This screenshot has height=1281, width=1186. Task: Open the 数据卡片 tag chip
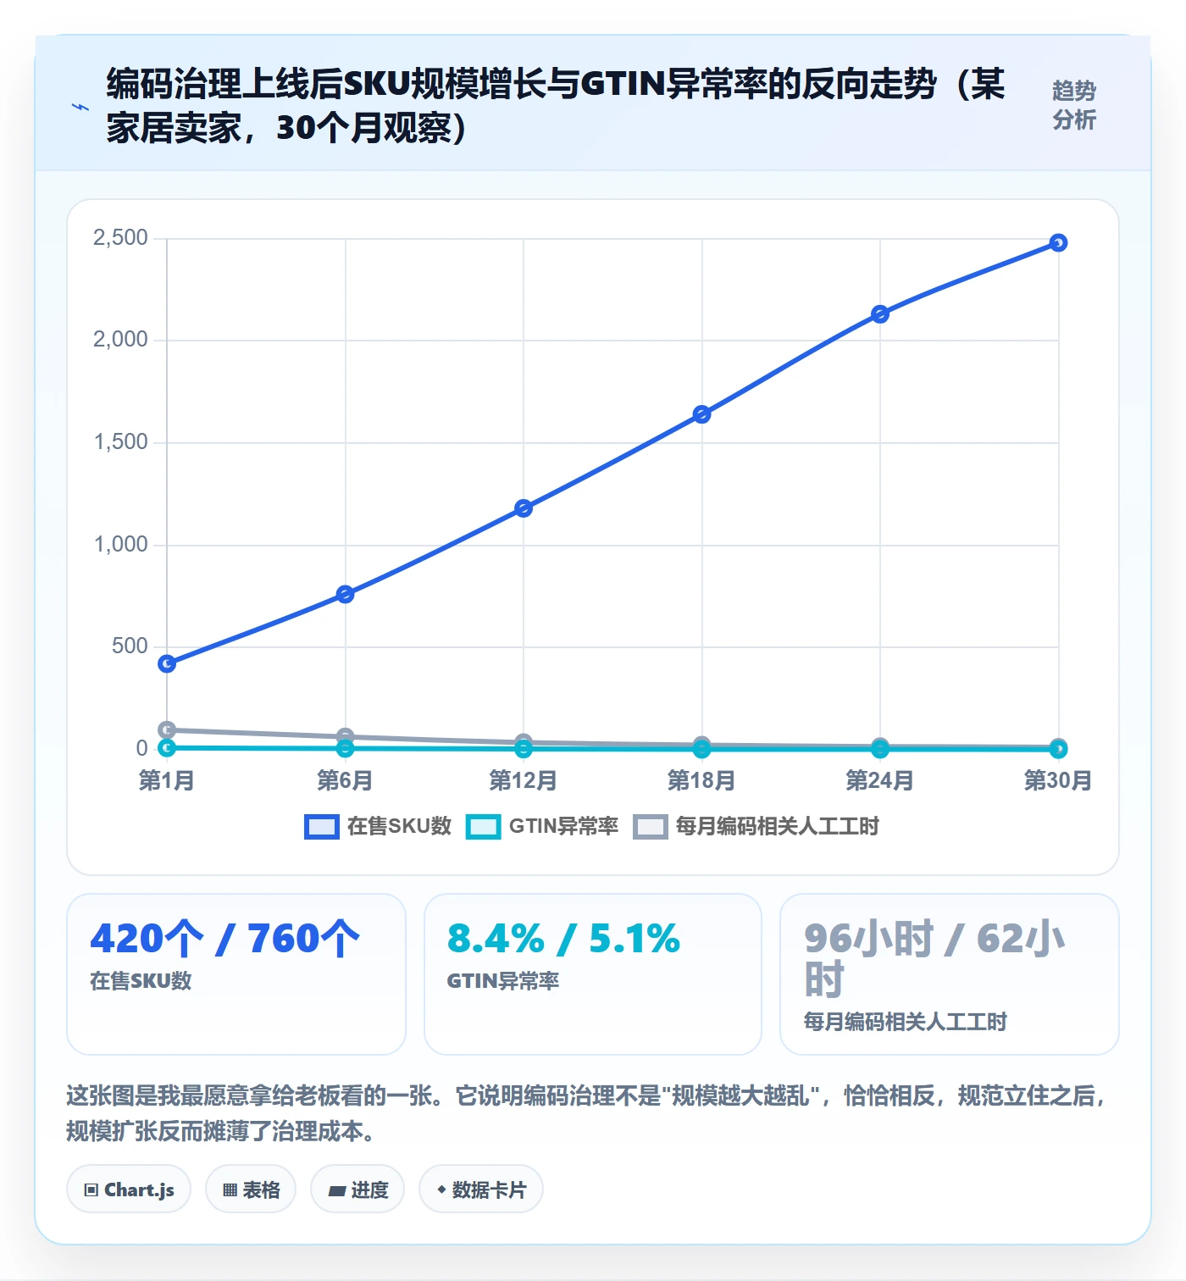click(x=481, y=1189)
